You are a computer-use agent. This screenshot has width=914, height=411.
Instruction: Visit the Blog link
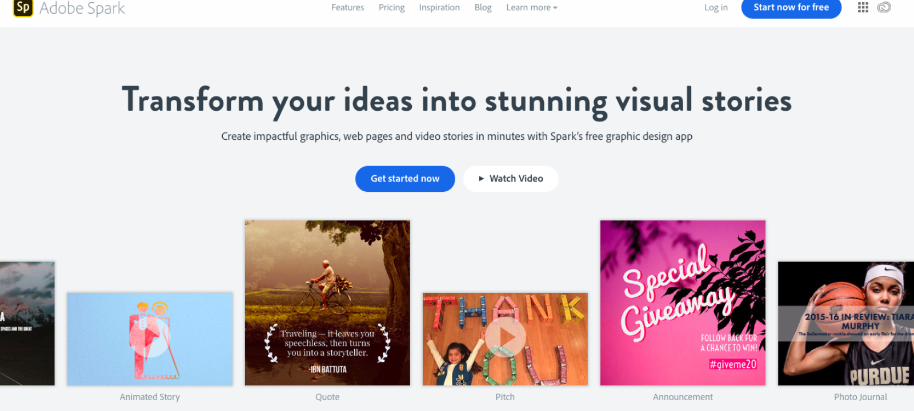483,7
